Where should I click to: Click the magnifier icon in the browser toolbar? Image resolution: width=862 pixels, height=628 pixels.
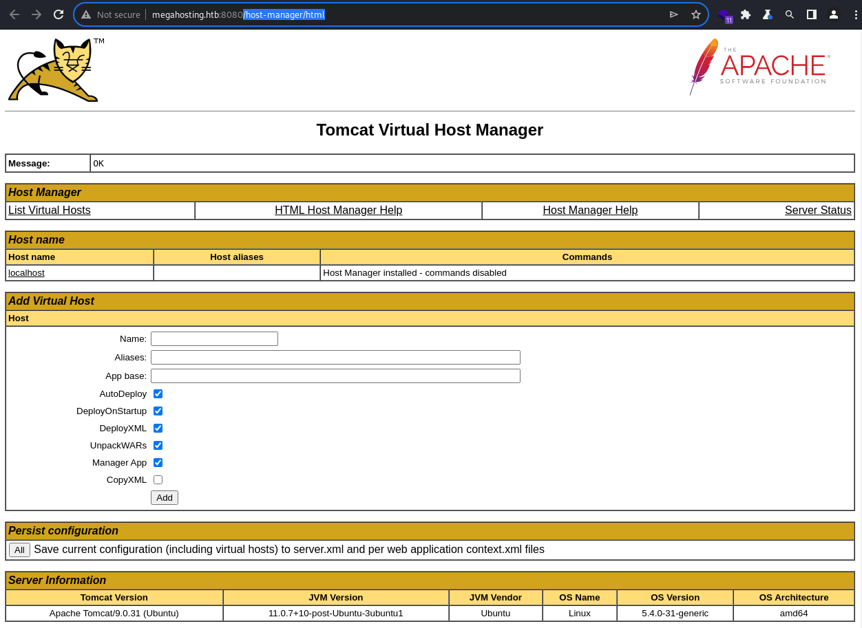[x=790, y=14]
